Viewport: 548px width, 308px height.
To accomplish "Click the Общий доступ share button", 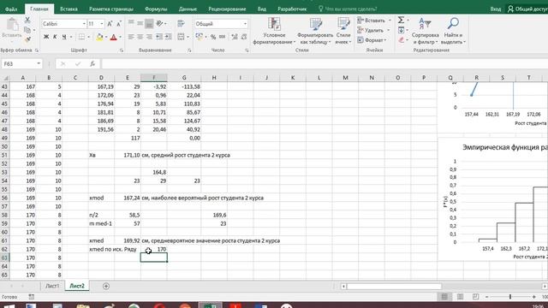I will point(527,9).
